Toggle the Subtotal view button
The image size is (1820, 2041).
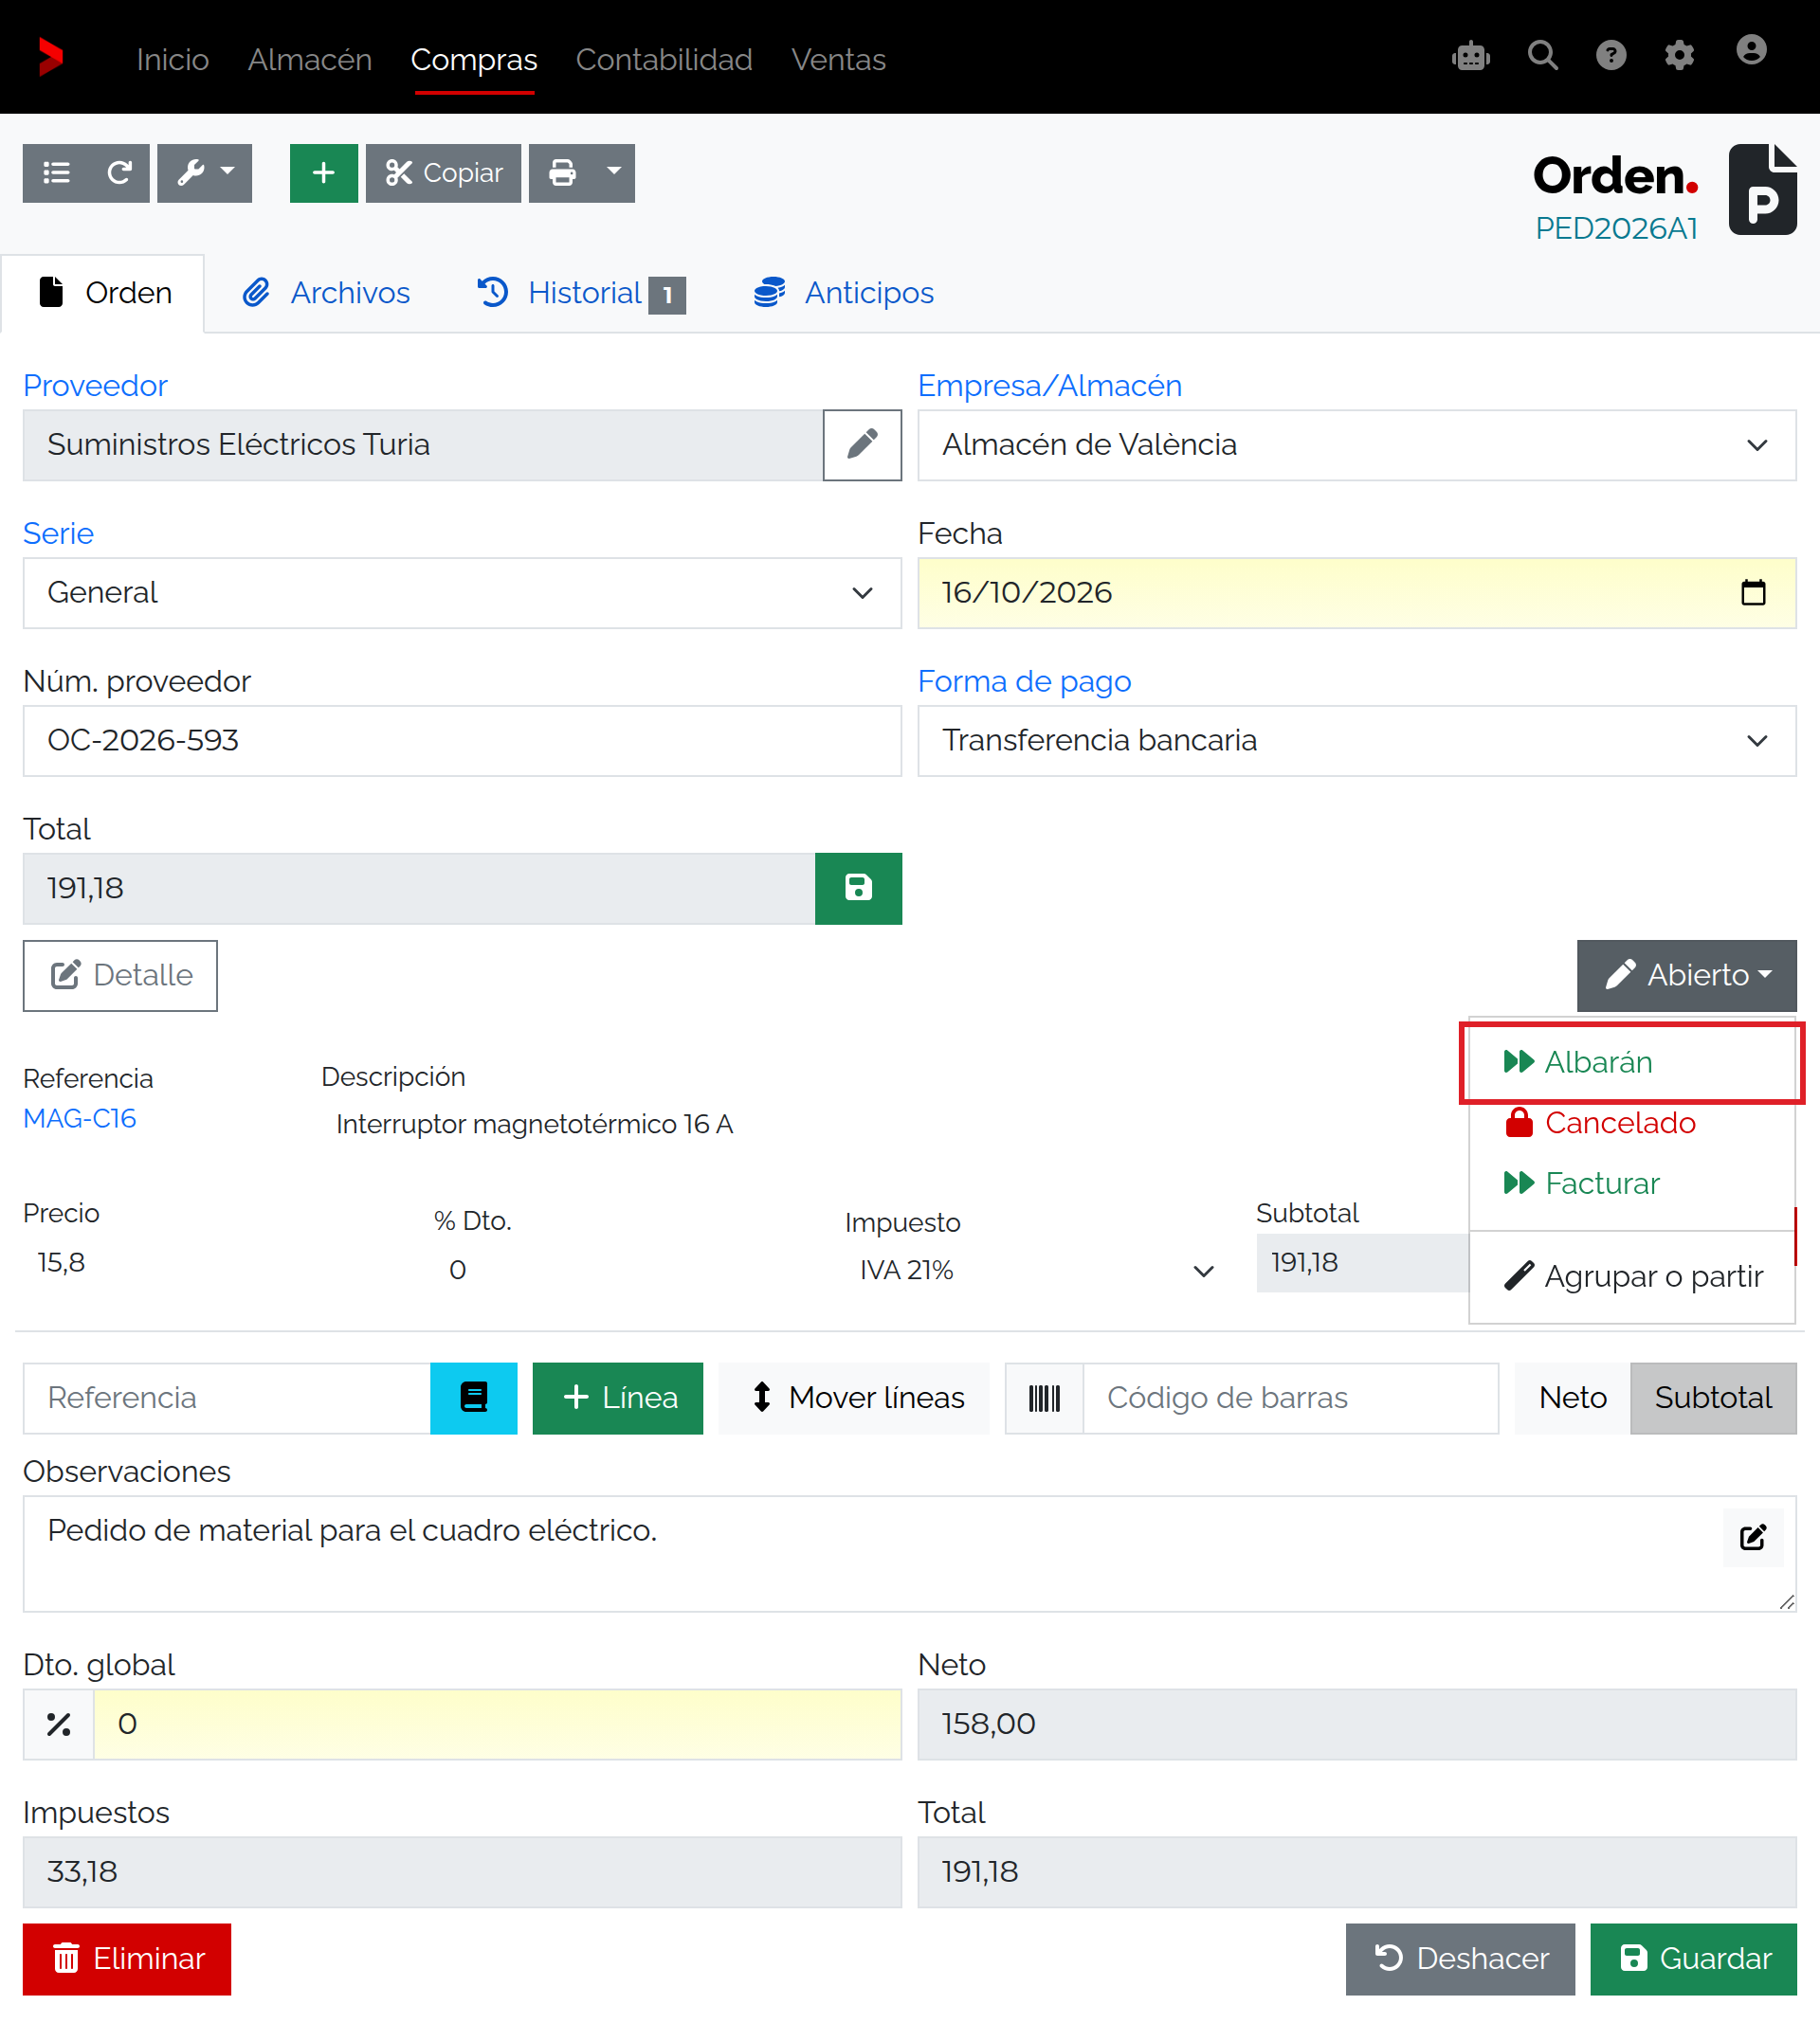(x=1713, y=1399)
